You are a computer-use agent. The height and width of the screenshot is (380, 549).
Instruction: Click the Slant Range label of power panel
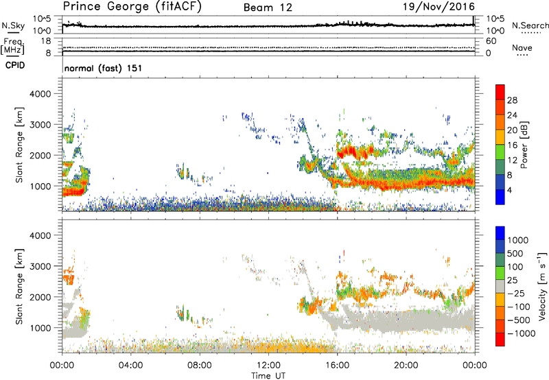[19, 145]
